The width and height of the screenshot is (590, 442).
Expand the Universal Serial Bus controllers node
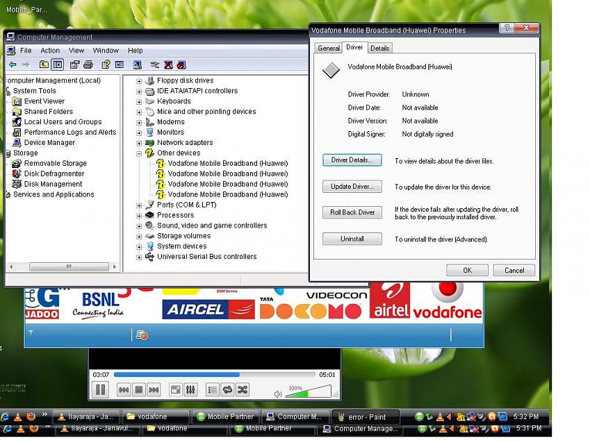click(x=139, y=257)
